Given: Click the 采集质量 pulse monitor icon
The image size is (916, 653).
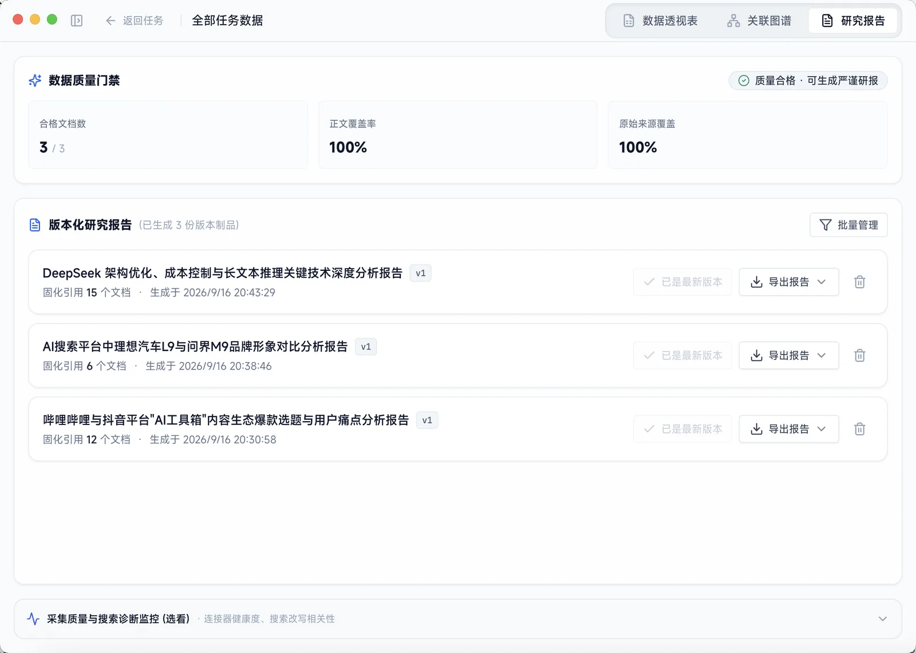Looking at the screenshot, I should tap(33, 619).
